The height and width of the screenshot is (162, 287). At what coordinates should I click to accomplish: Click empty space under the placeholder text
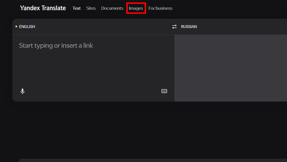coord(93,70)
